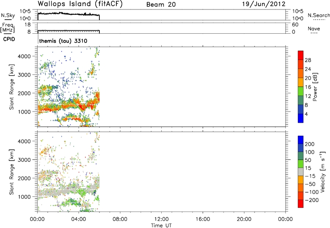Click the '18' frequency axis tick
This screenshot has width=330, height=228.
coord(28,25)
